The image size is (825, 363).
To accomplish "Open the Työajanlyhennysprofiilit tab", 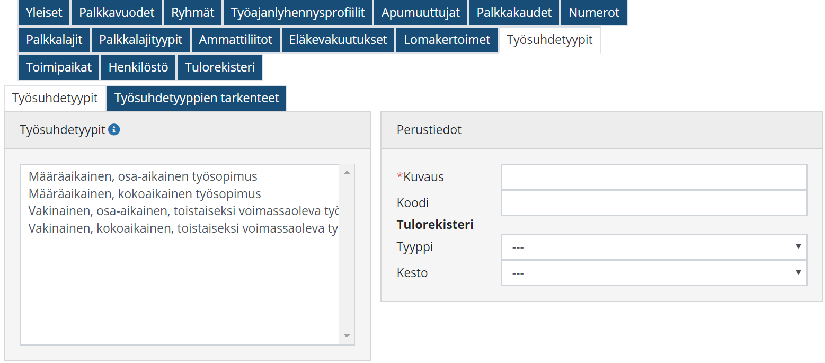I will pyautogui.click(x=298, y=13).
